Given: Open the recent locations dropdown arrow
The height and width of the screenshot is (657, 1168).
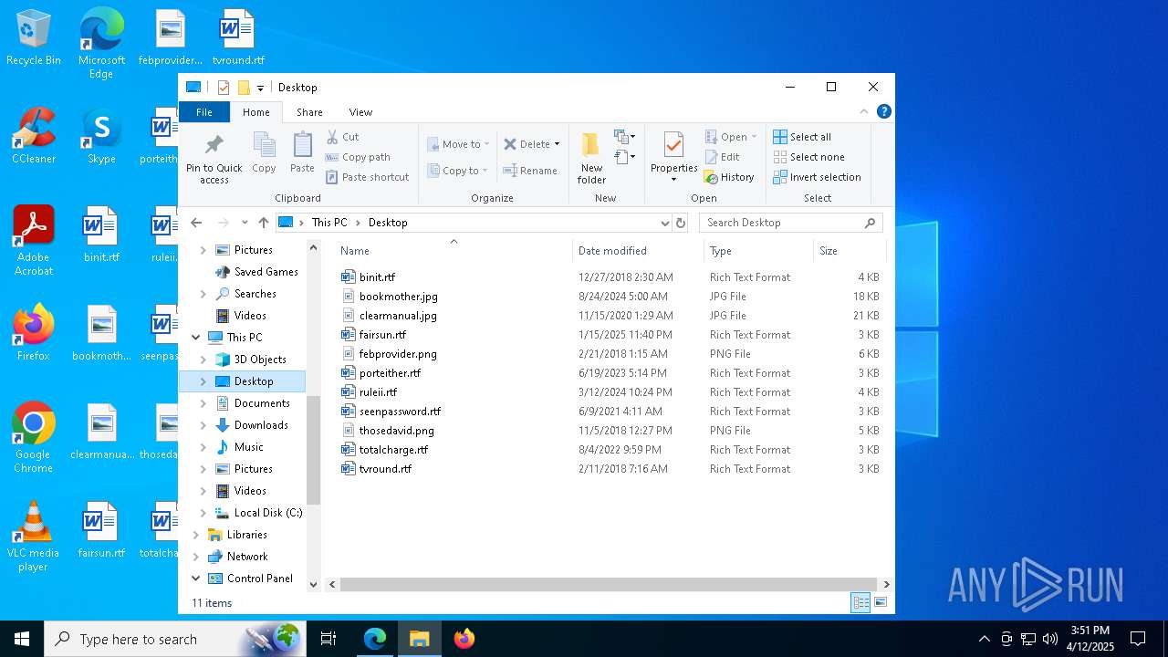Looking at the screenshot, I should coord(245,223).
